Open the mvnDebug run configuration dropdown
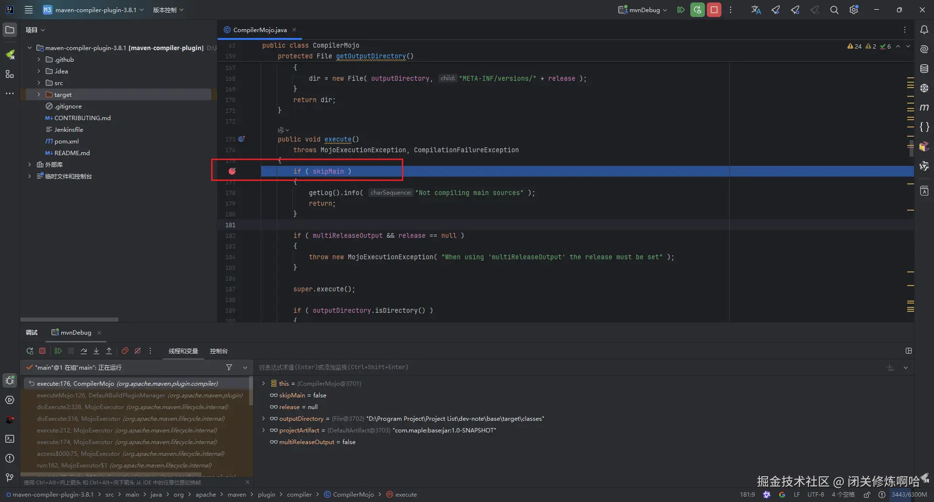Viewport: 934px width, 502px height. click(643, 10)
